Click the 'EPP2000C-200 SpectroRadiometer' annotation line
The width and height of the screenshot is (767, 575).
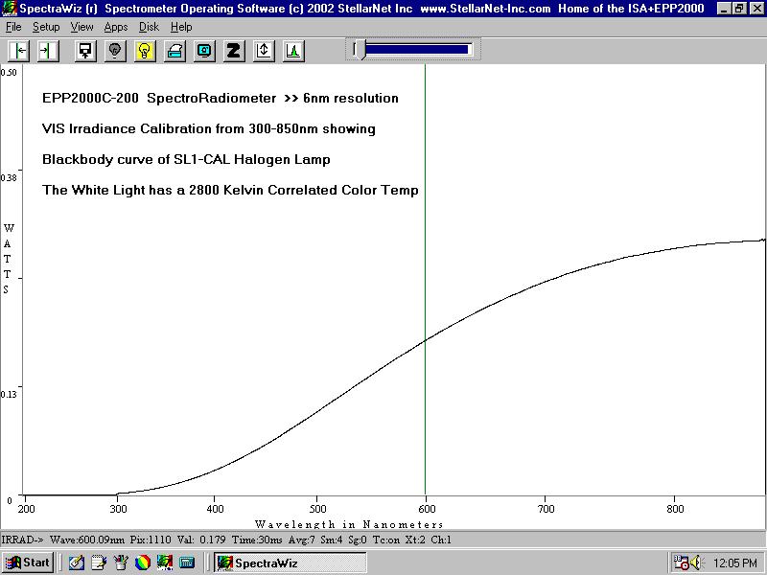click(221, 99)
